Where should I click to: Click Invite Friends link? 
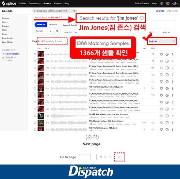(142, 3)
